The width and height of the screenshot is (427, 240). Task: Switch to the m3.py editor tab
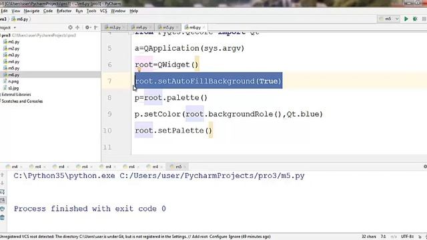pos(114,27)
